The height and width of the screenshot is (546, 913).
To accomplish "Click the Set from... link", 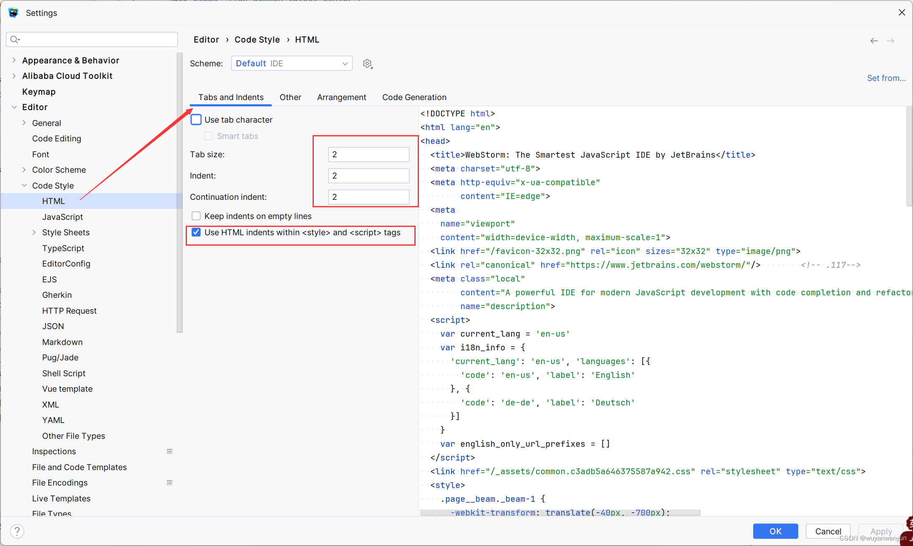I will [886, 78].
